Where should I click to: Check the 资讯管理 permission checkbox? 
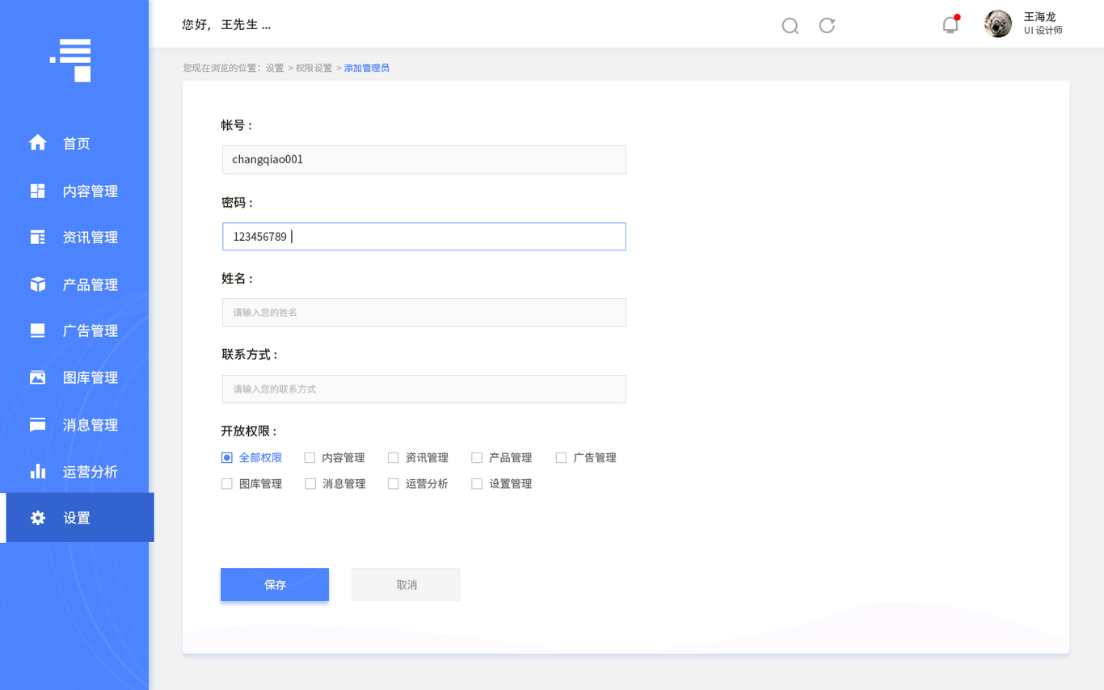coord(394,457)
